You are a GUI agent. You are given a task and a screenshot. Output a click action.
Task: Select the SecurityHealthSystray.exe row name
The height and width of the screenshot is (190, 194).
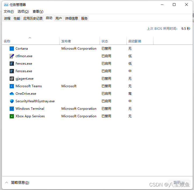click(x=35, y=101)
